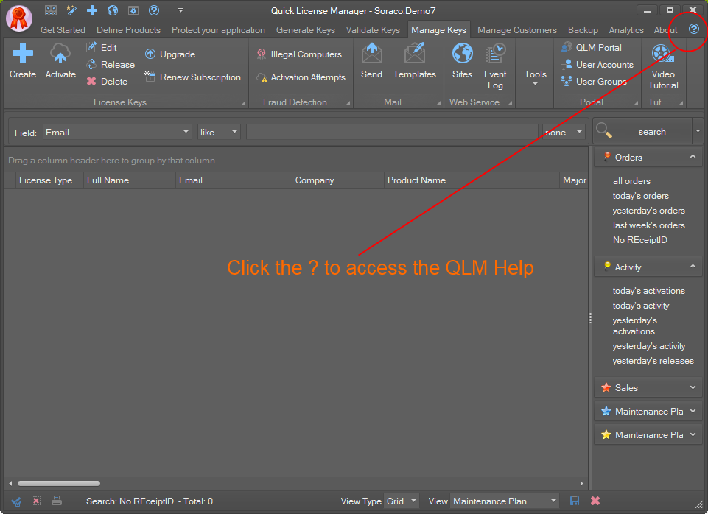Open the Manage Customers tab

517,29
